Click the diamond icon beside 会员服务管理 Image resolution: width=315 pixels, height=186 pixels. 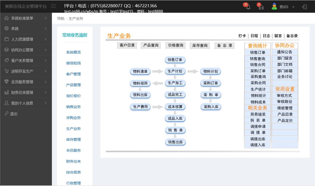pos(7,82)
